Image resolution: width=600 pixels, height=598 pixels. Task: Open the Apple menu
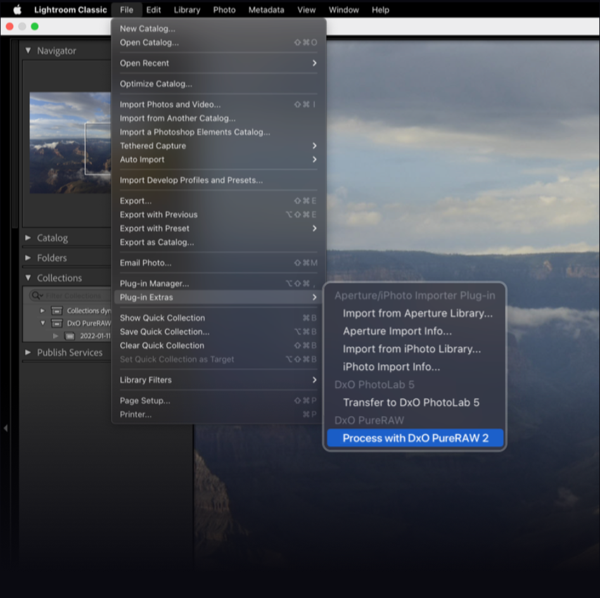(x=17, y=10)
